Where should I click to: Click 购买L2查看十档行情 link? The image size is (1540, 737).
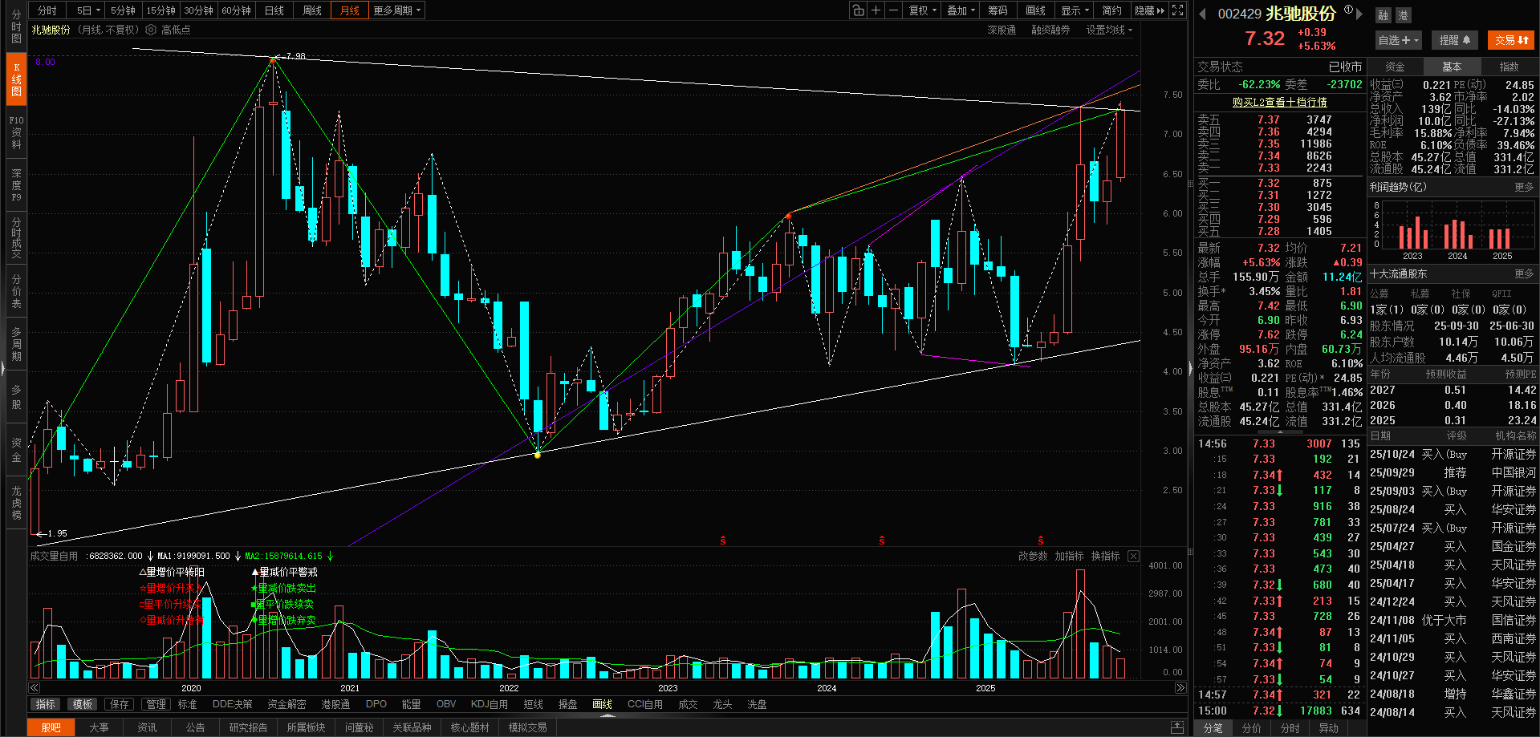tap(1279, 102)
